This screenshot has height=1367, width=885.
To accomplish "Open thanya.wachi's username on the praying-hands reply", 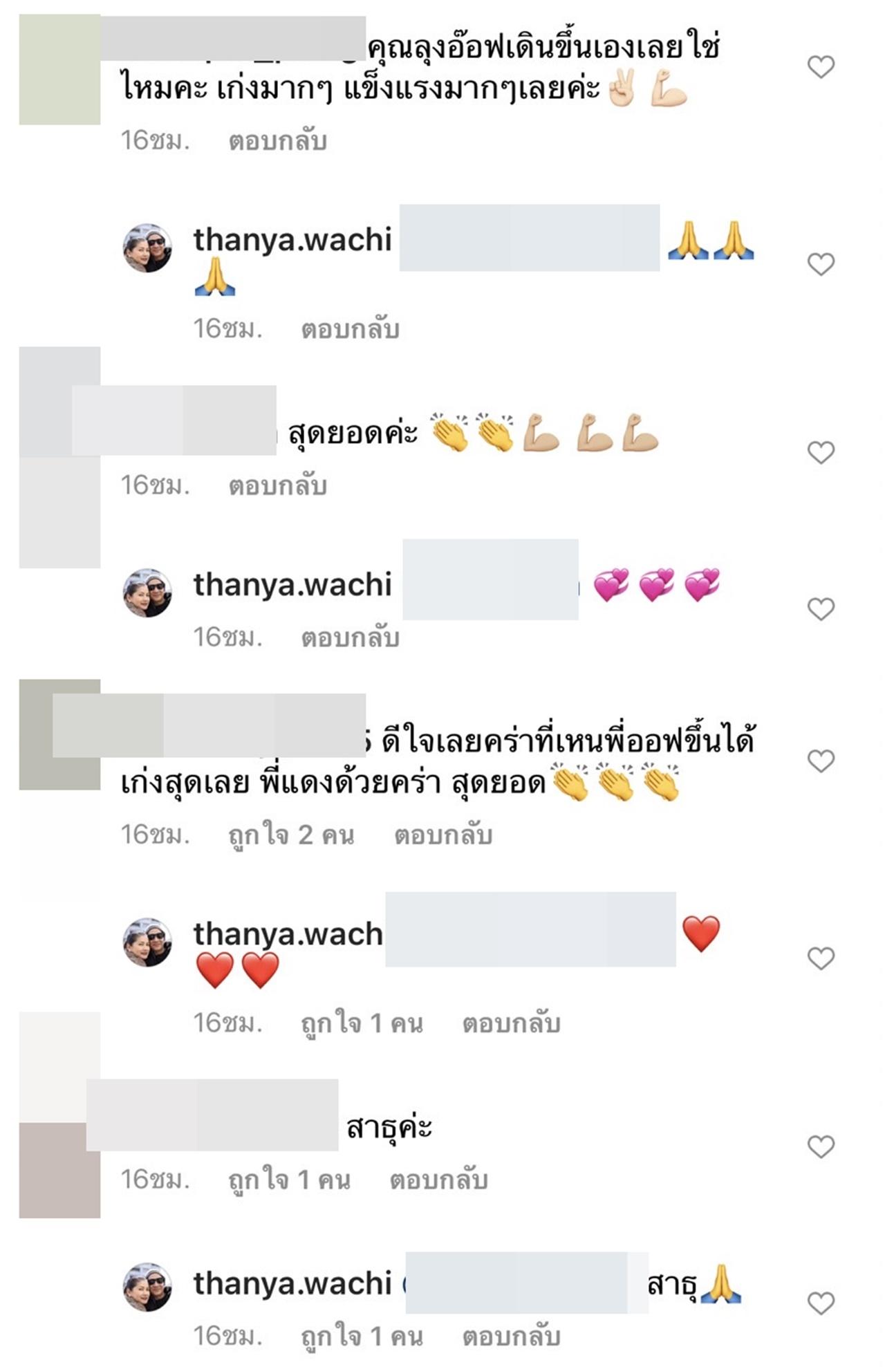I will 292,240.
